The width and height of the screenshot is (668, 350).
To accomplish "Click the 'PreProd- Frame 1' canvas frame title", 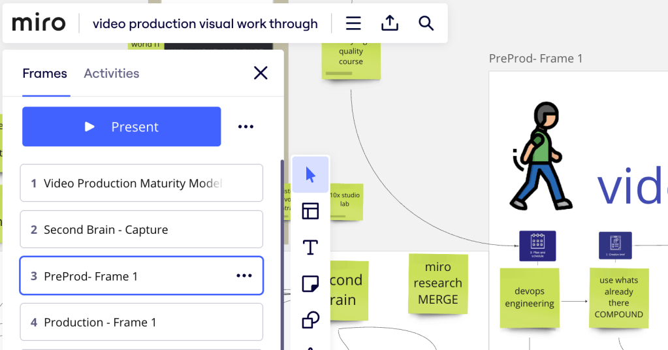I will click(535, 58).
